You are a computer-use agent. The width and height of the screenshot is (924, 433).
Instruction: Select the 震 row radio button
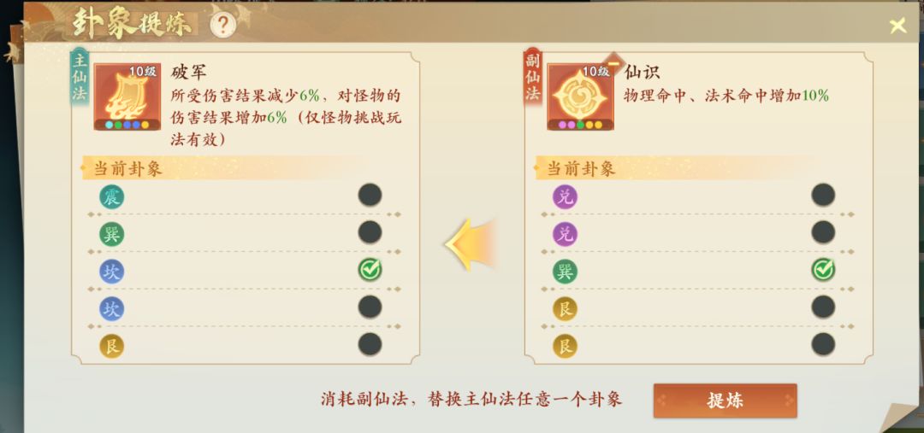370,195
